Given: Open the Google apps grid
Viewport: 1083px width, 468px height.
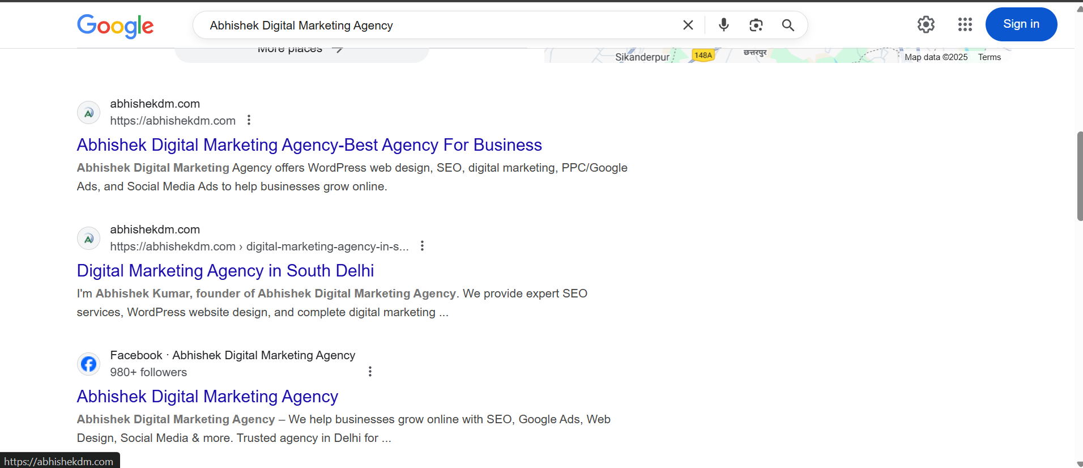Looking at the screenshot, I should point(965,24).
